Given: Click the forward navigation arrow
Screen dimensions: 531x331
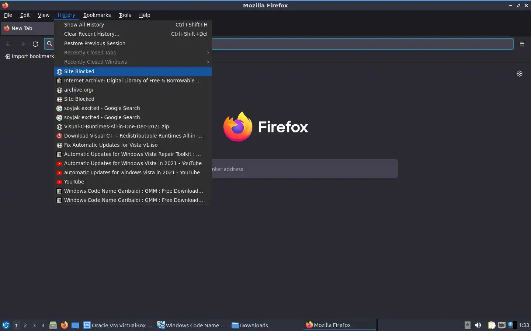Looking at the screenshot, I should [22, 44].
